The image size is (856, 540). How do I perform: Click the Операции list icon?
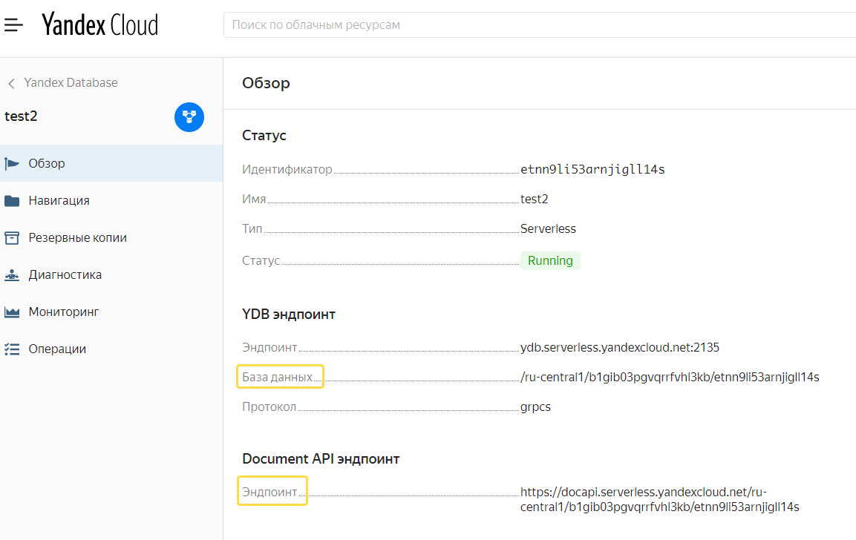(x=12, y=349)
